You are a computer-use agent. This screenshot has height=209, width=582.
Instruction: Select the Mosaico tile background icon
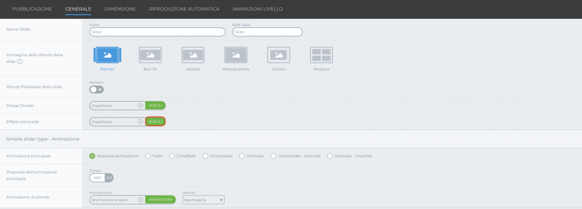322,55
